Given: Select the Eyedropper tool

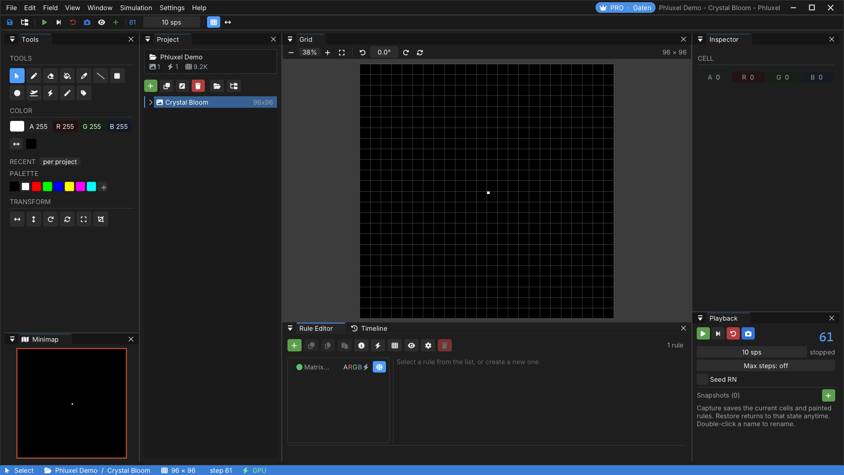Looking at the screenshot, I should pos(84,76).
